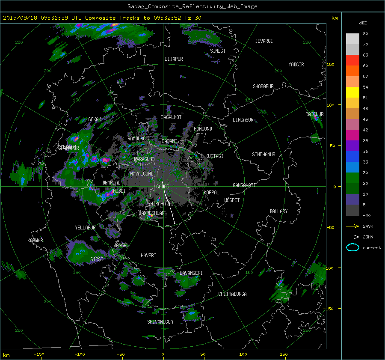Image resolution: width=385 pixels, height=360 pixels.
Task: Click the GOKAK city label
Action: click(x=95, y=119)
